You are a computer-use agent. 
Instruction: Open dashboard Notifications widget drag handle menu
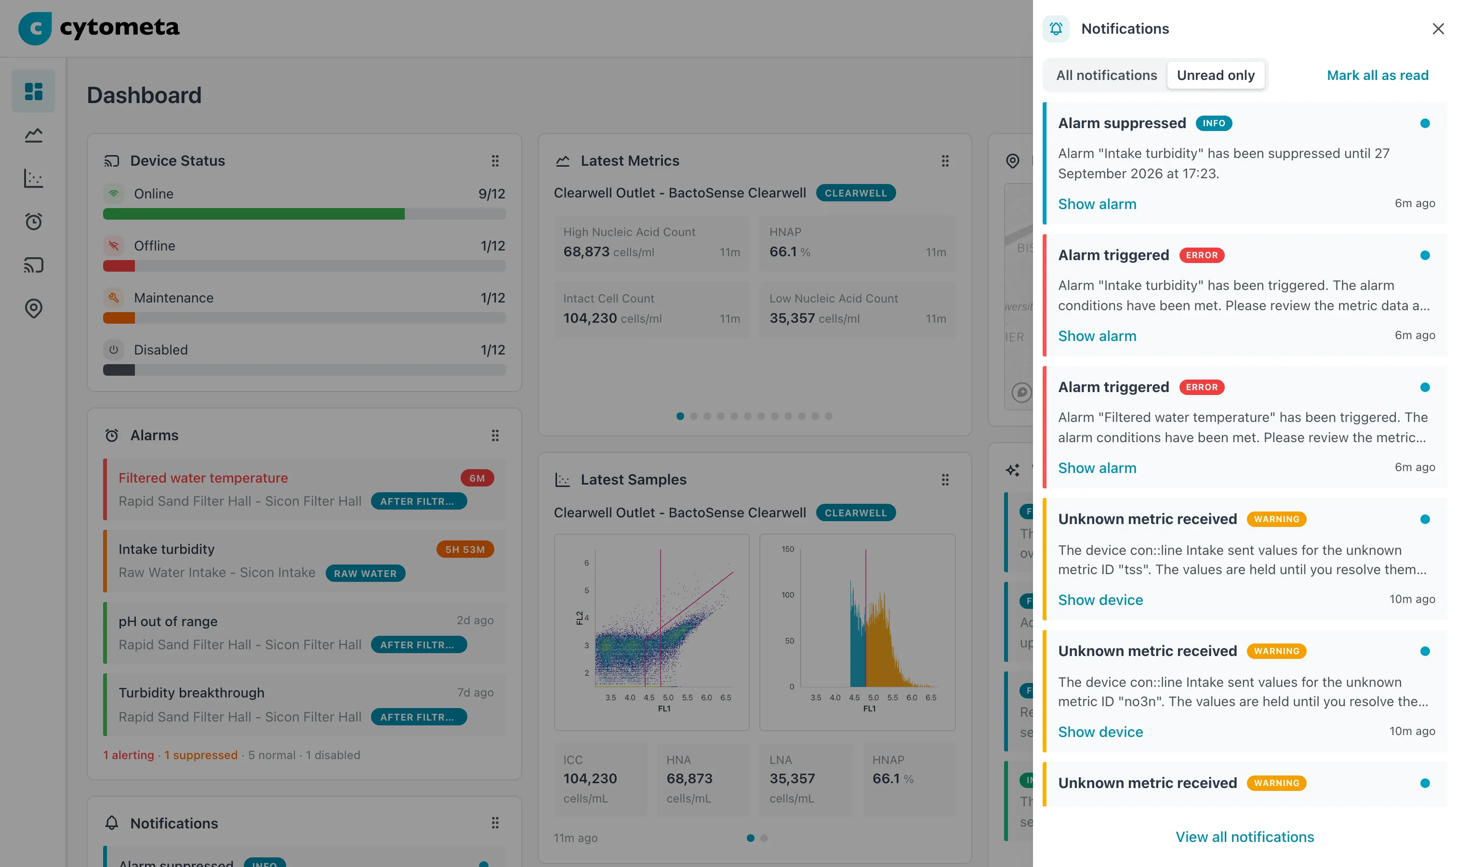point(495,823)
